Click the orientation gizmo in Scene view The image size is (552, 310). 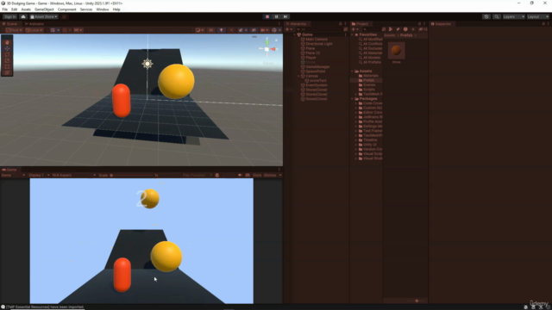point(267,49)
